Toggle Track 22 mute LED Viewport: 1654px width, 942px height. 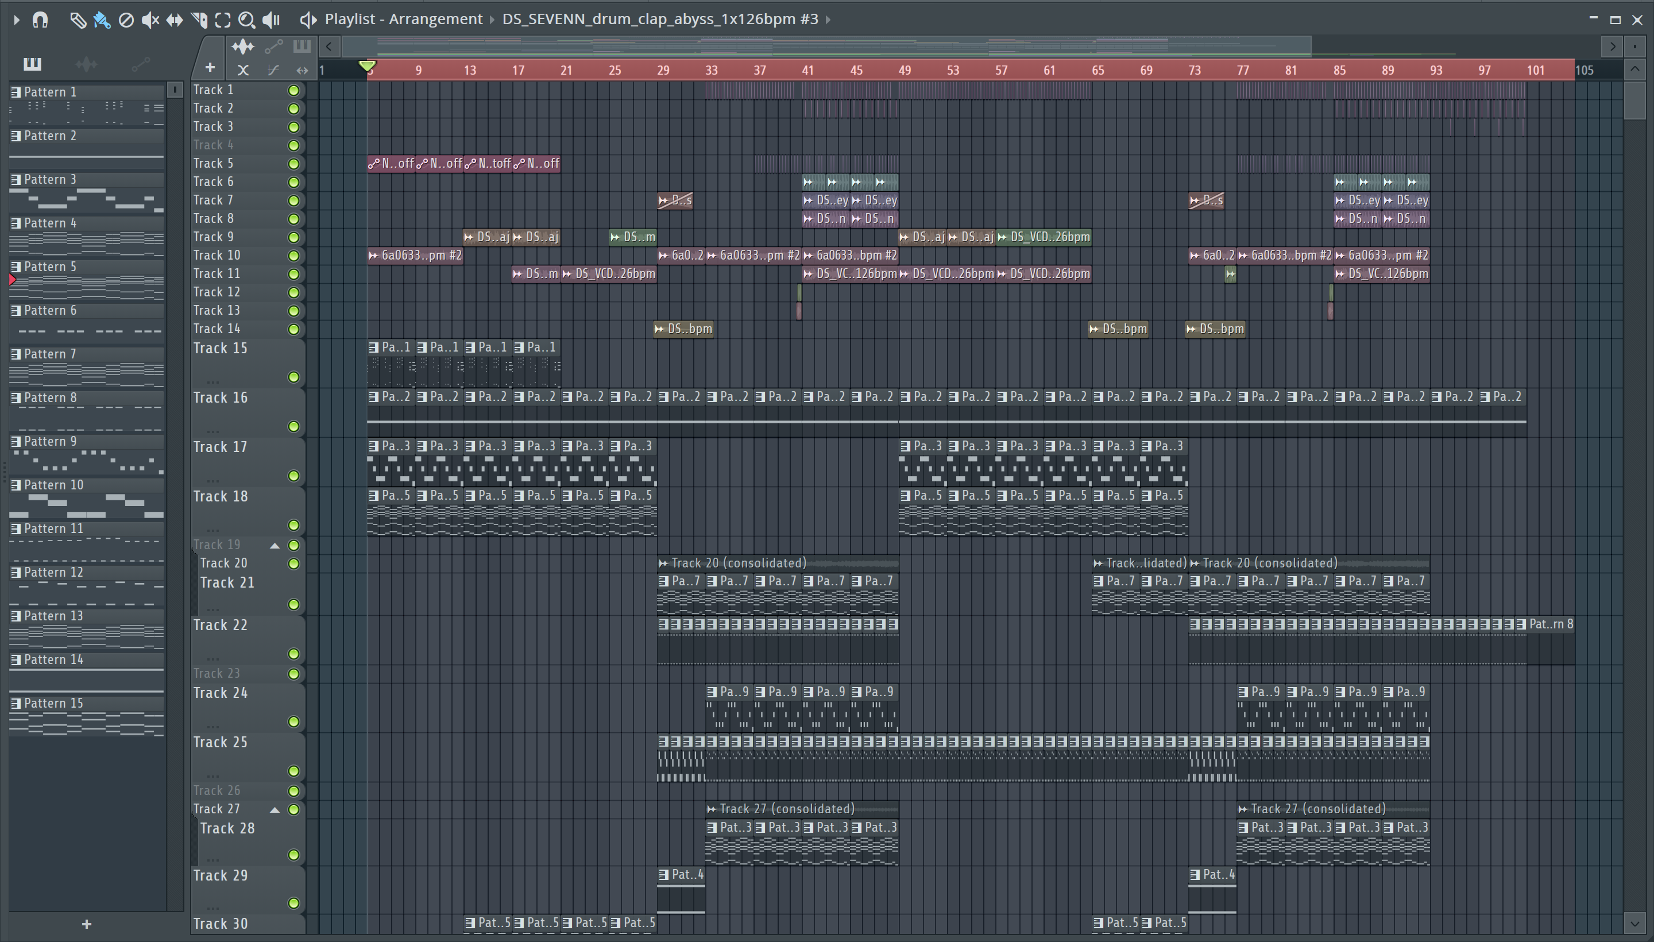tap(293, 654)
